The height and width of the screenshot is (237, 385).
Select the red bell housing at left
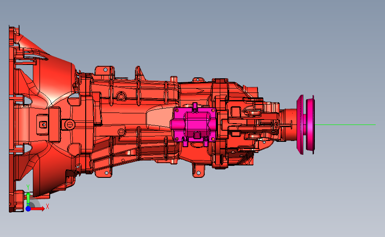coord(42,118)
